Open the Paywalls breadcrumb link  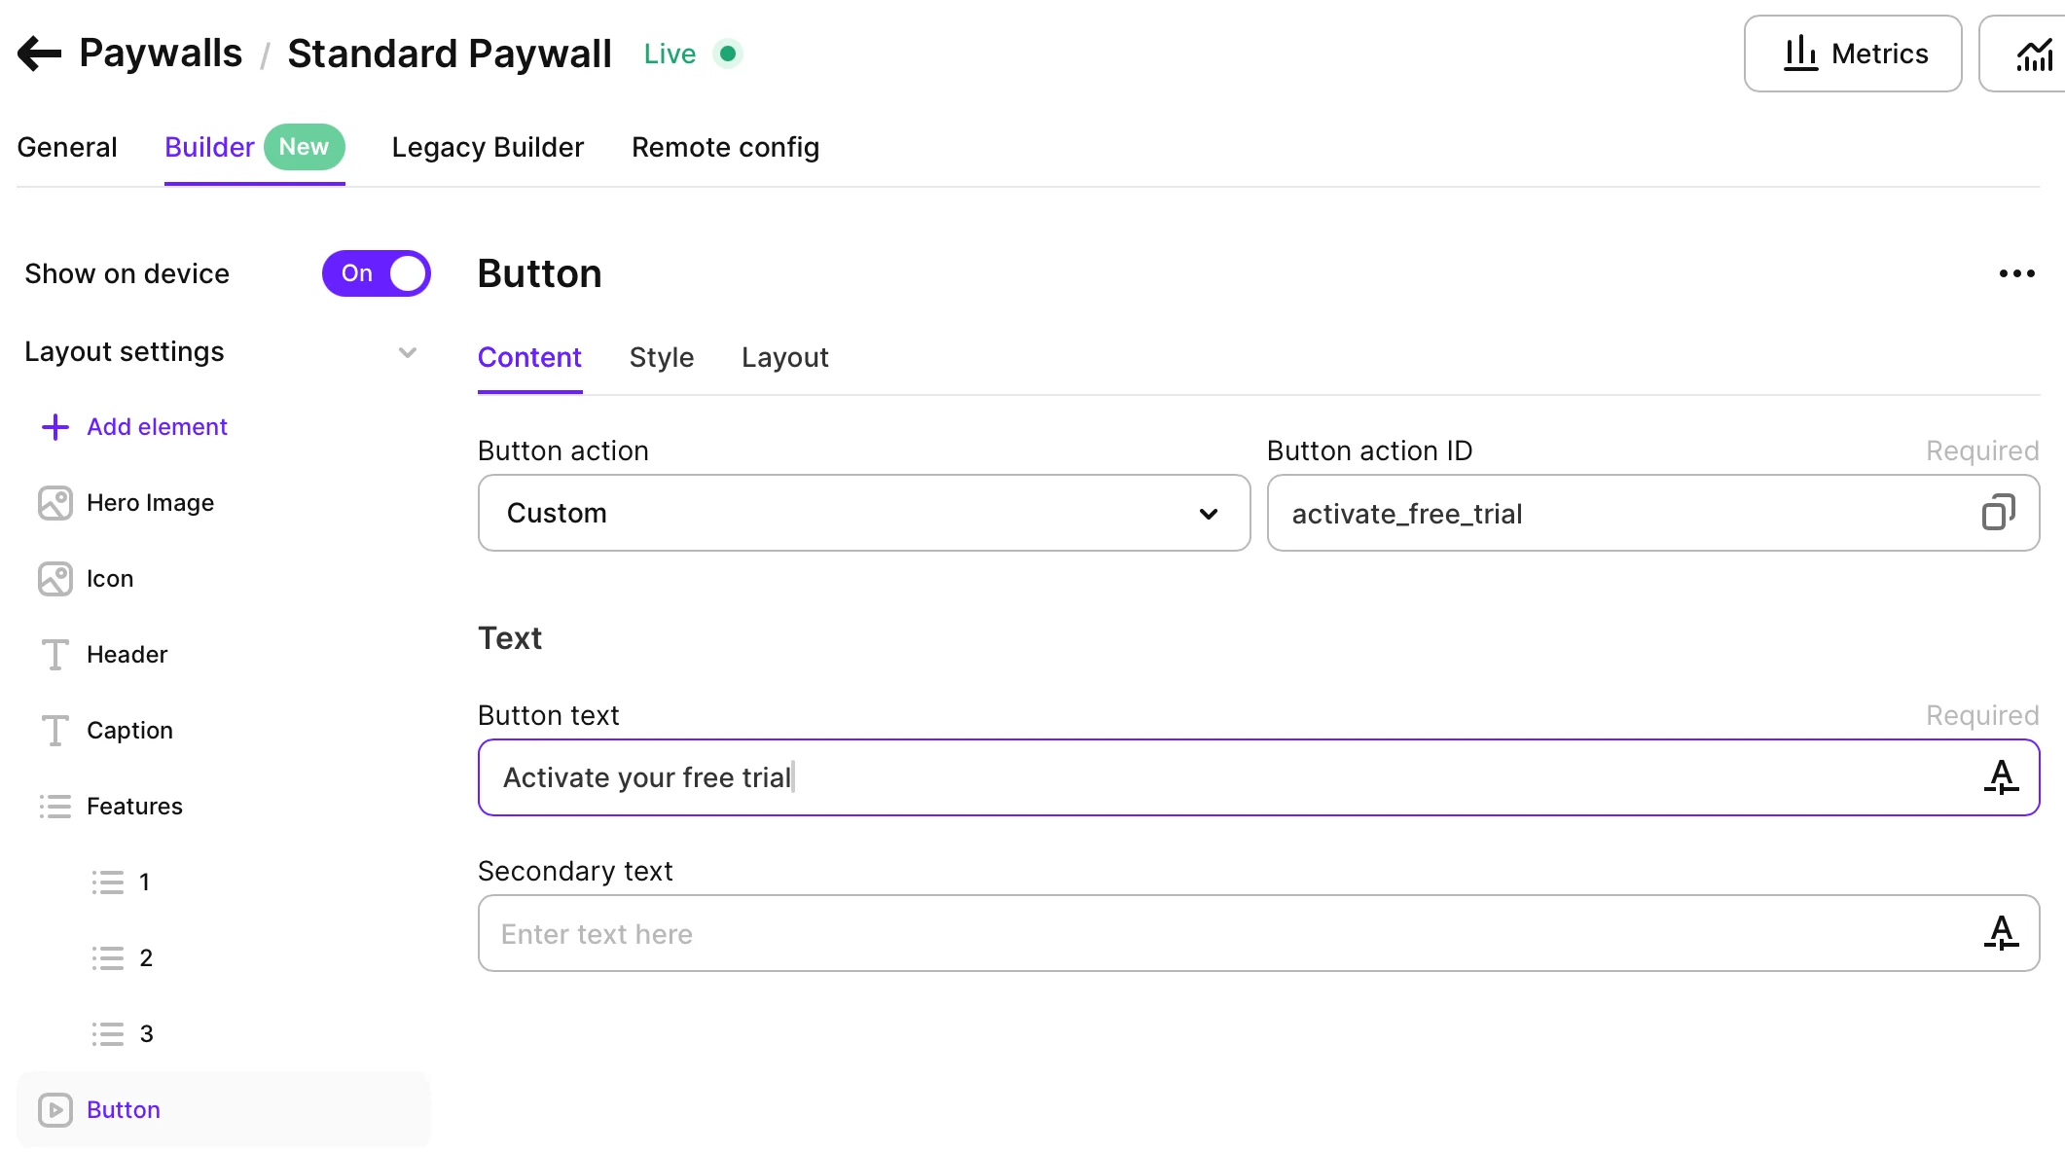coord(161,54)
